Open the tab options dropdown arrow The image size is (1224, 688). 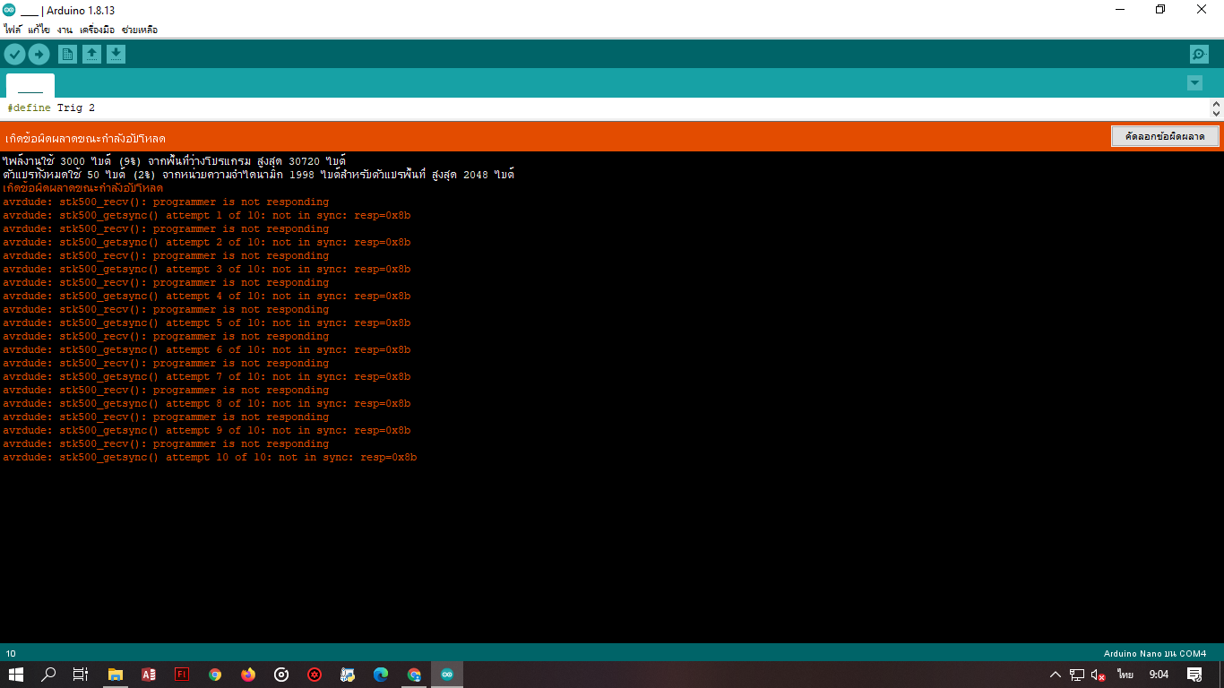1194,83
